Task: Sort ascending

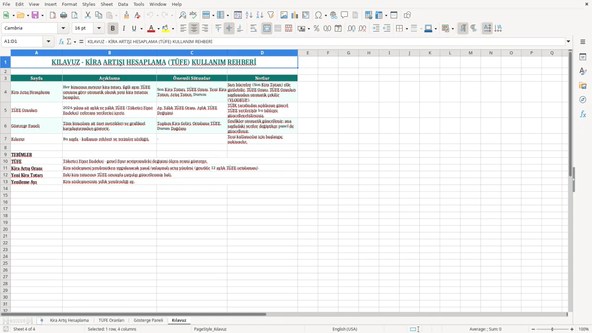Action: pos(249,15)
